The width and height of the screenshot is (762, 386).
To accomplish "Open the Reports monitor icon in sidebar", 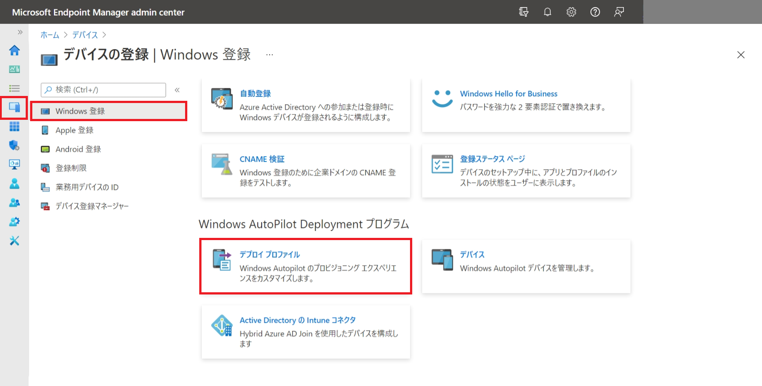I will point(14,164).
